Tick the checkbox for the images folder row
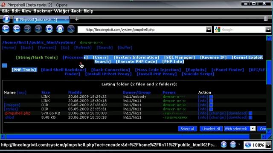 point(211,105)
